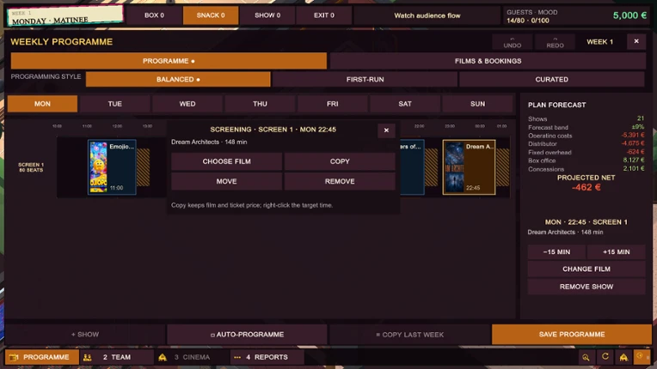657x369 pixels.
Task: Shift the show later with +15 MIN
Action: pos(616,252)
